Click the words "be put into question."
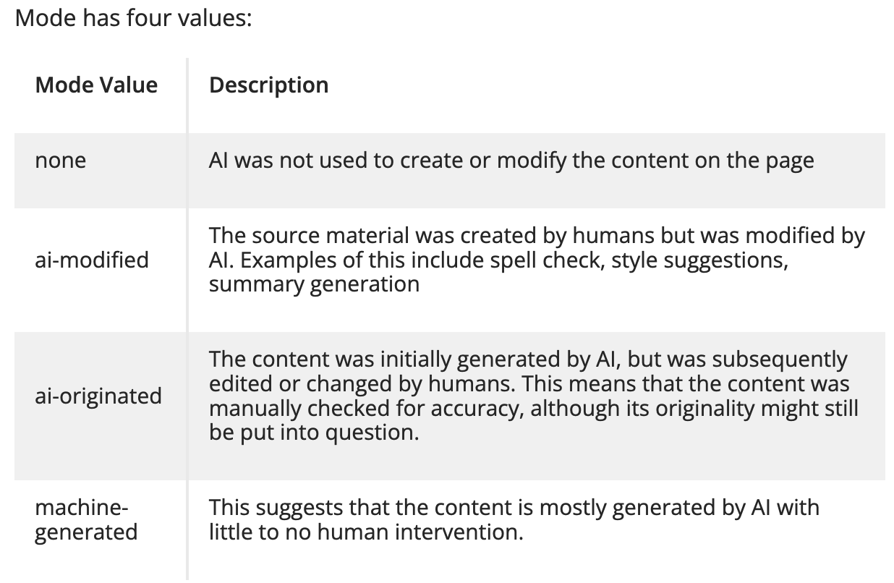This screenshot has width=894, height=583. pyautogui.click(x=314, y=433)
